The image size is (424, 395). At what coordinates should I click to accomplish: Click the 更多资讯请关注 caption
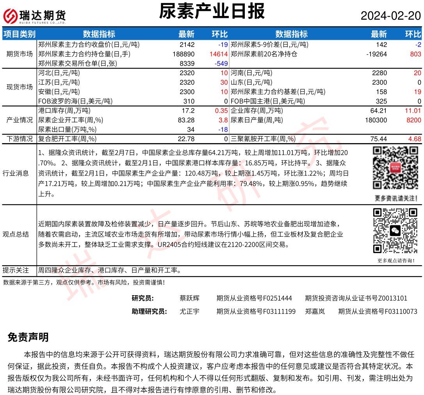pos(395,198)
